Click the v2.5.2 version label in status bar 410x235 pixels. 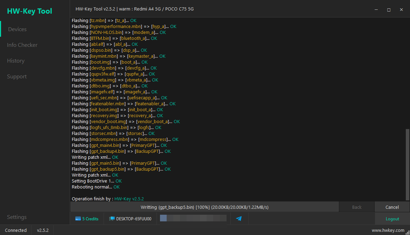pos(43,230)
